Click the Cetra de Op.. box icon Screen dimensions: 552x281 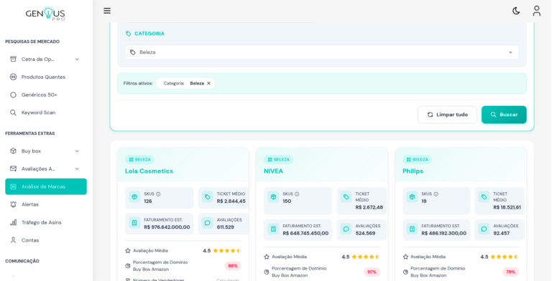point(13,59)
